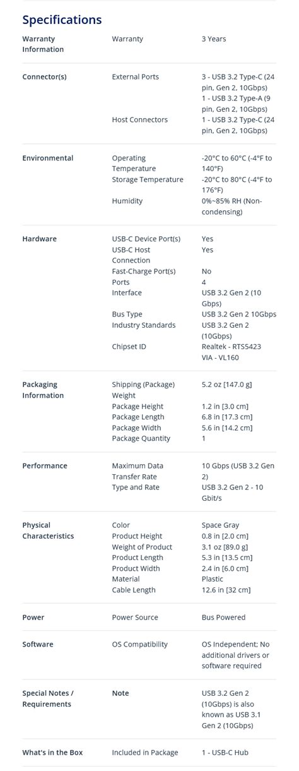This screenshot has width=299, height=771.
Task: Click the Fast-Charge Port(s) label
Action: pyautogui.click(x=144, y=272)
